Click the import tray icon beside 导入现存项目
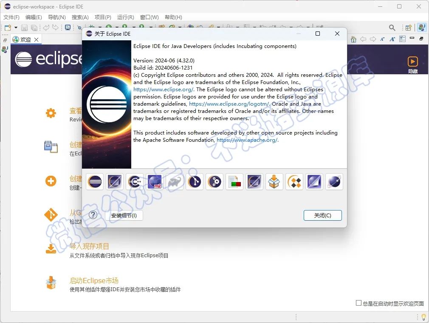429x323 pixels. pyautogui.click(x=51, y=249)
